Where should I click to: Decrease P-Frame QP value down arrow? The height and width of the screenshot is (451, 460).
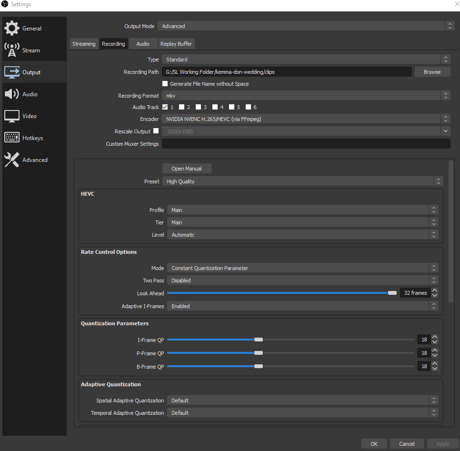click(x=435, y=355)
